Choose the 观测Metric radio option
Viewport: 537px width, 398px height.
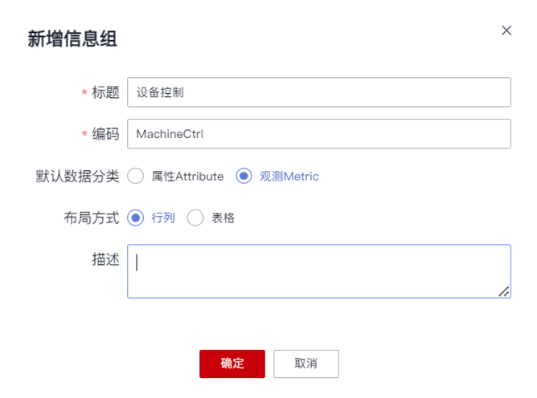(x=244, y=176)
